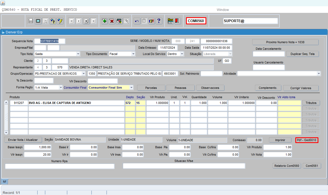The width and height of the screenshot is (328, 195).
Task: Open Tributos for the BVD AG product row
Action: pyautogui.click(x=311, y=103)
